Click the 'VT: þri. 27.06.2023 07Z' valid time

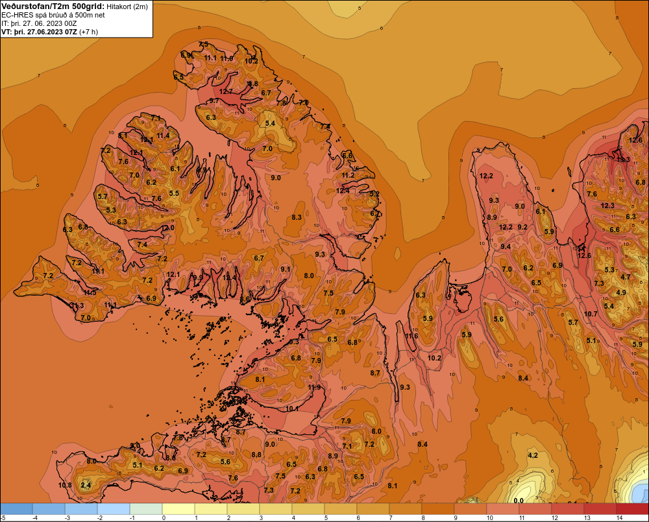[39, 32]
